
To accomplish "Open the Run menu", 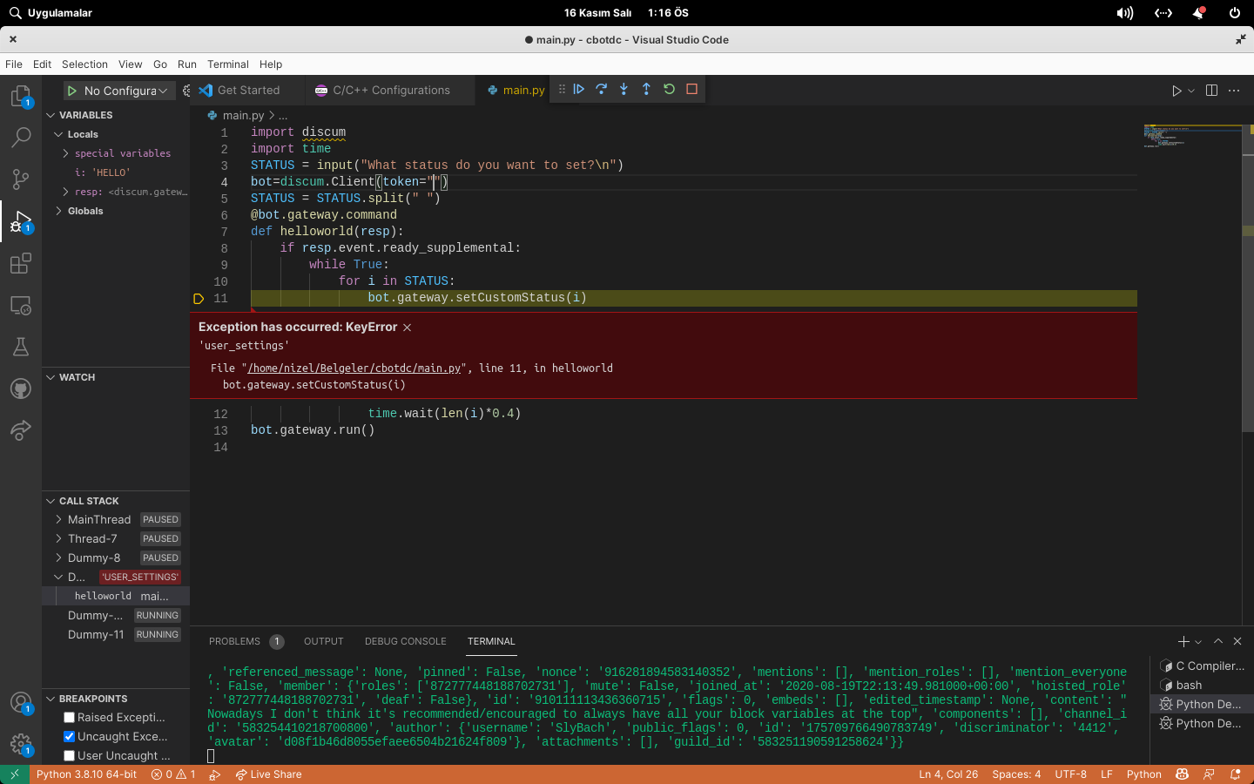I will pyautogui.click(x=186, y=64).
